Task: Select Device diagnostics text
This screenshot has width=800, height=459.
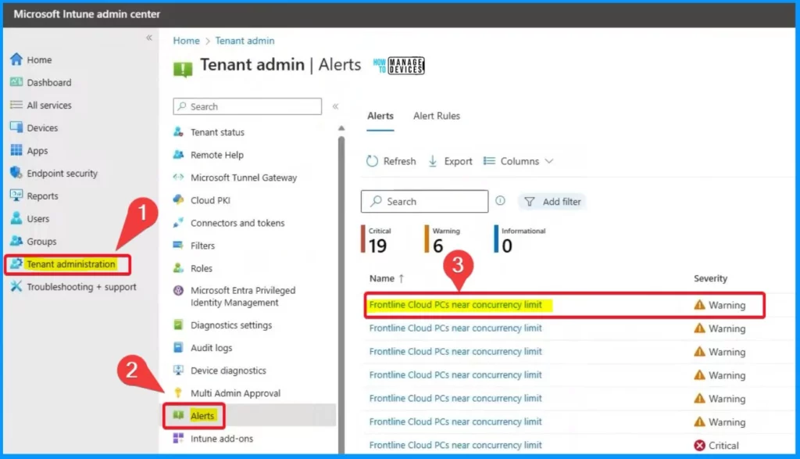Action: (x=228, y=371)
